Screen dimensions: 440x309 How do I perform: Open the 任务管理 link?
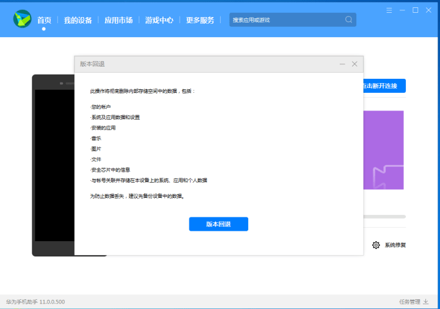pos(409,302)
